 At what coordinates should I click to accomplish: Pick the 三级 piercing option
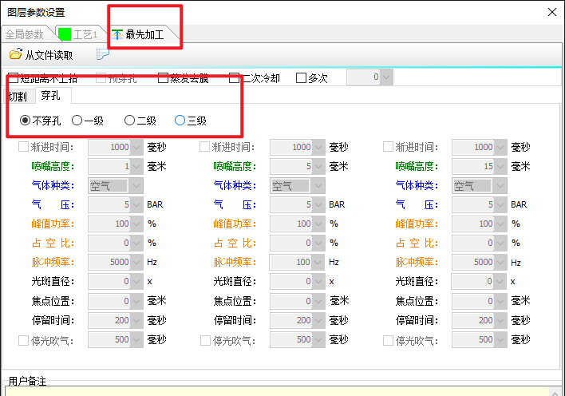180,121
